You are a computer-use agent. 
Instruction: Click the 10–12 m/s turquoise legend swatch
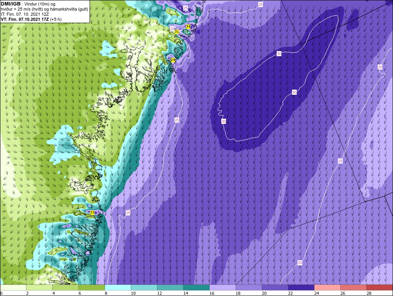pyautogui.click(x=144, y=287)
